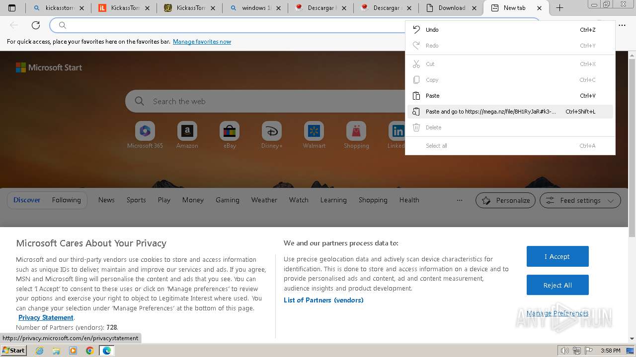Open the Watch feed category
This screenshot has height=357, width=636.
[x=299, y=200]
